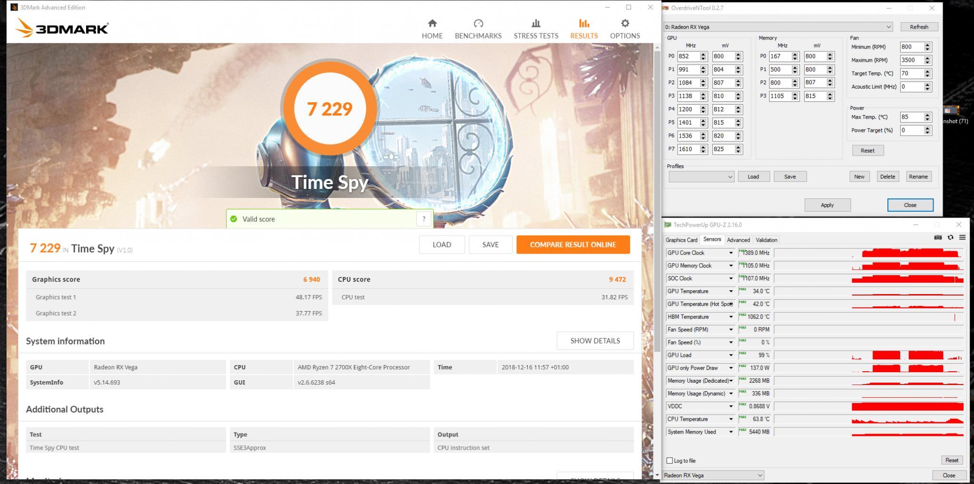
Task: Click the green Valid score check icon
Action: pos(234,219)
